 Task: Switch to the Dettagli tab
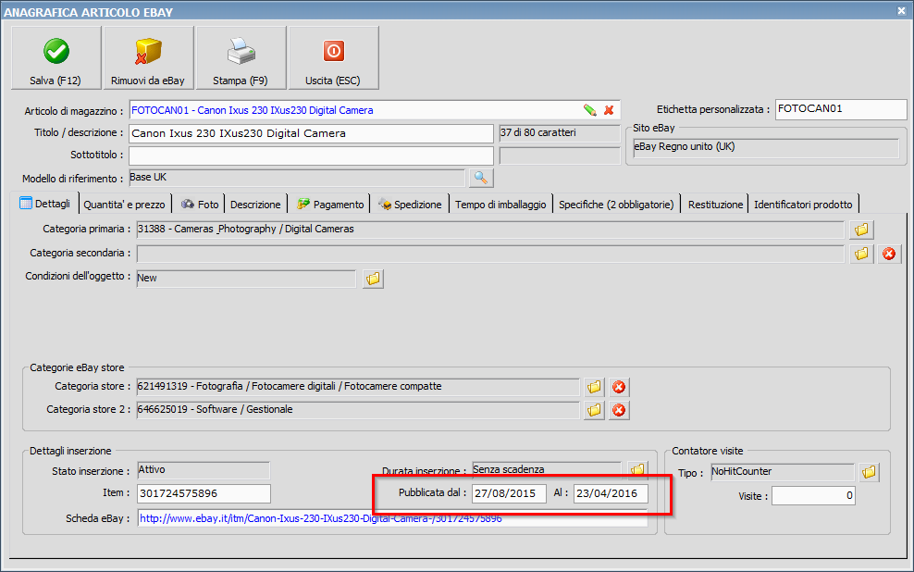click(45, 204)
